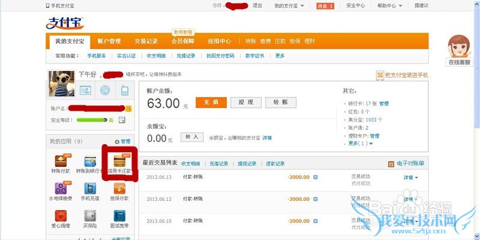This screenshot has width=480, height=240.
Task: Click the 消息 1 notification badge
Action: (325, 6)
